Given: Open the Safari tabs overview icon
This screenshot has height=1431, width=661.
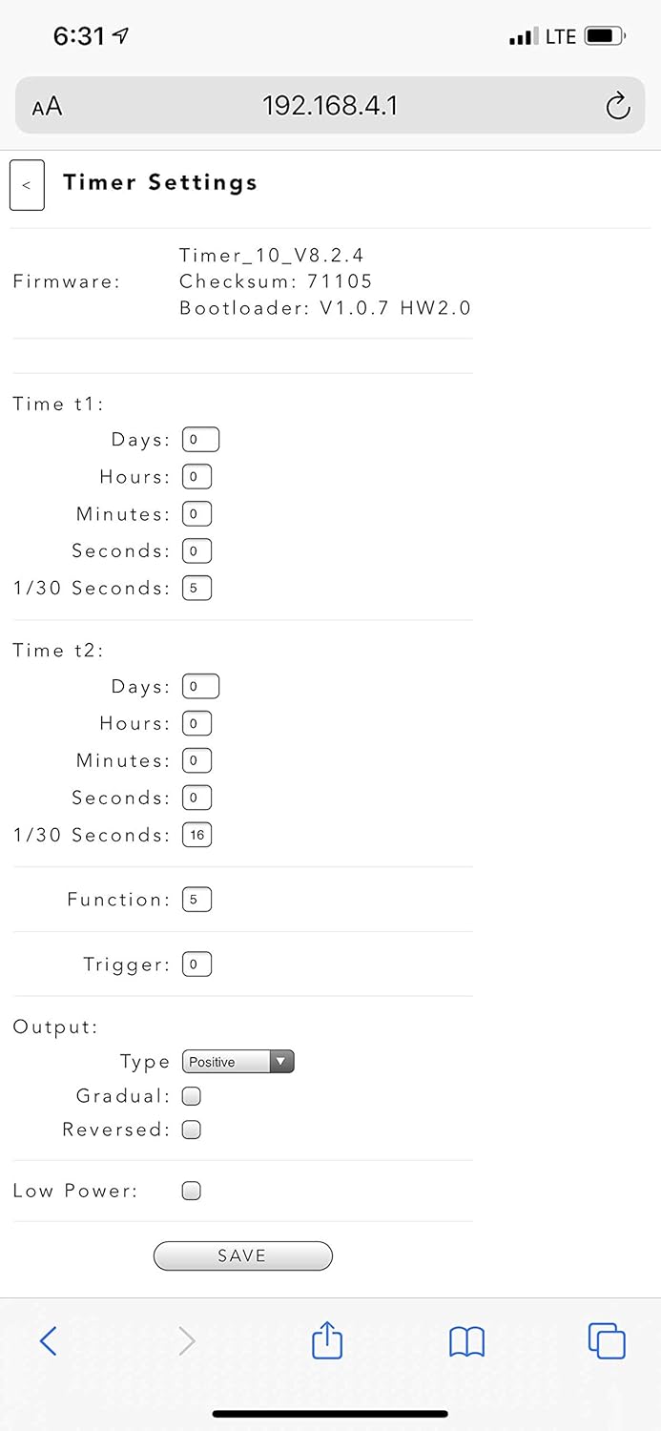Looking at the screenshot, I should [607, 1340].
